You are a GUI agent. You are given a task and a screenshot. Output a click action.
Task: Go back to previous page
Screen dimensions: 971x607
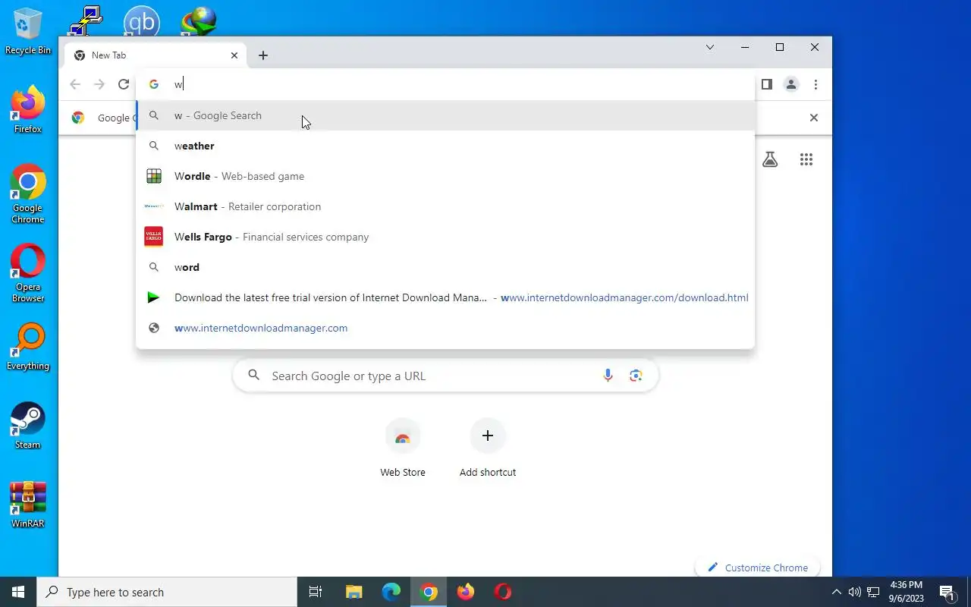(x=74, y=84)
